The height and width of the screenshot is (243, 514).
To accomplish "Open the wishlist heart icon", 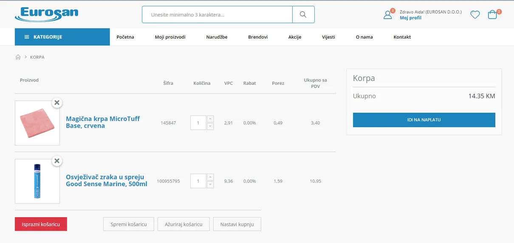I will coord(475,15).
